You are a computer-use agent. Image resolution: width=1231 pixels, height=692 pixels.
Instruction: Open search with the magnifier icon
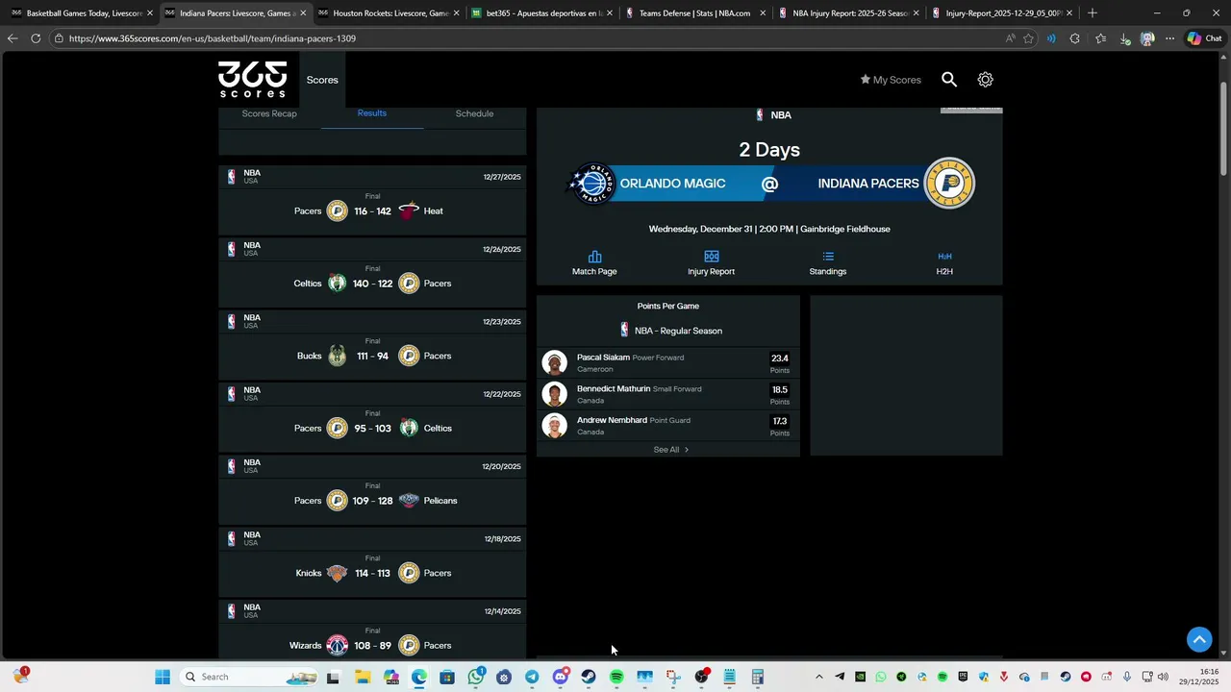tap(949, 80)
